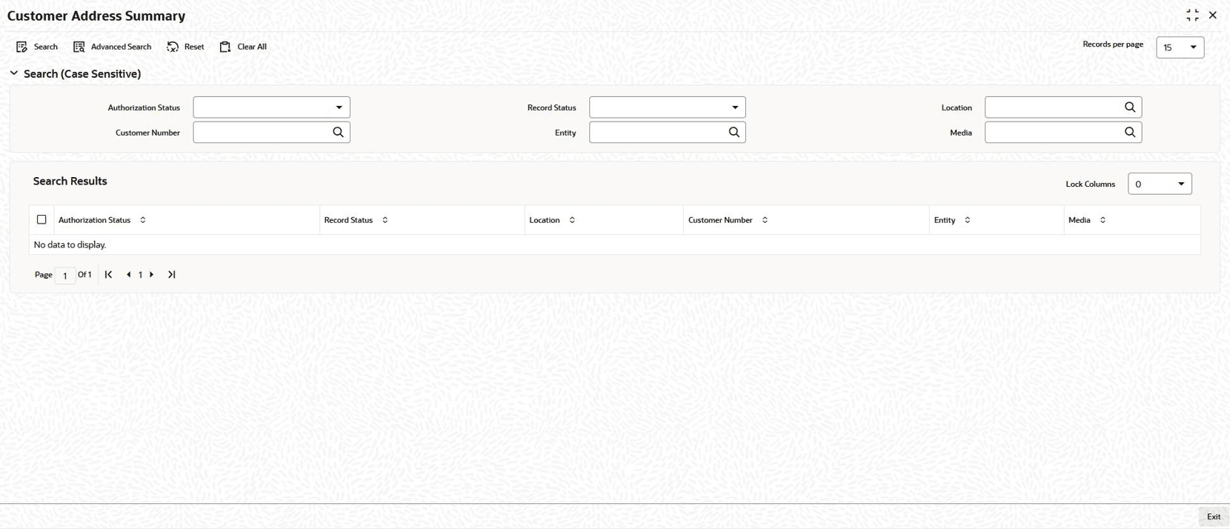
Task: Sort by Location column
Action: [x=572, y=220]
